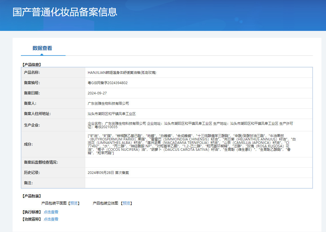The width and height of the screenshot is (326, 232).
Task: Click the 历史记录 row label
Action: [x=32, y=172]
